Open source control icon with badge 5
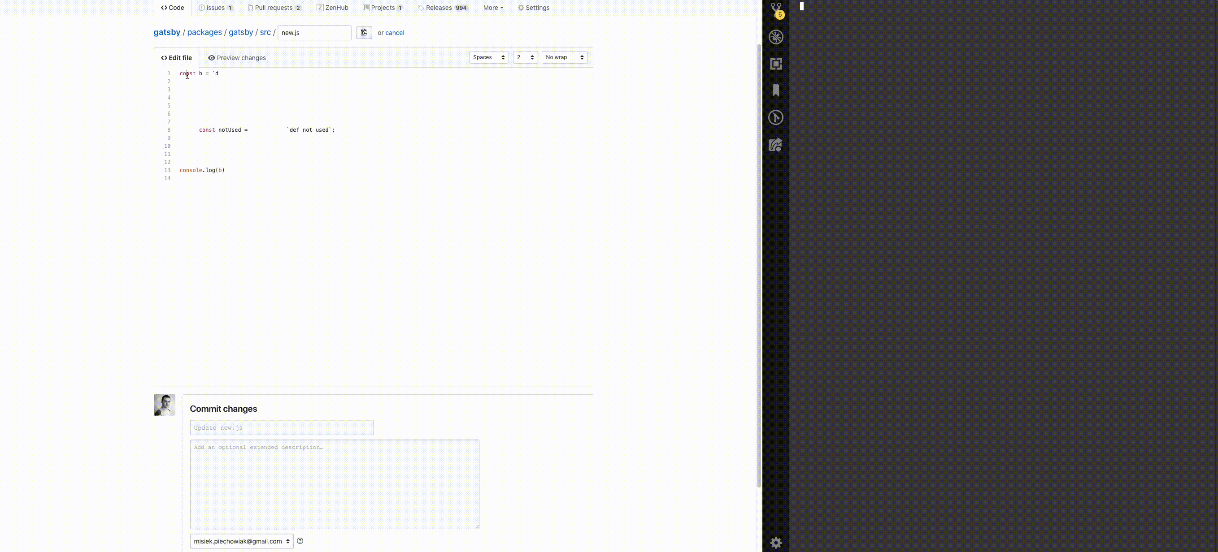The image size is (1218, 552). click(776, 10)
